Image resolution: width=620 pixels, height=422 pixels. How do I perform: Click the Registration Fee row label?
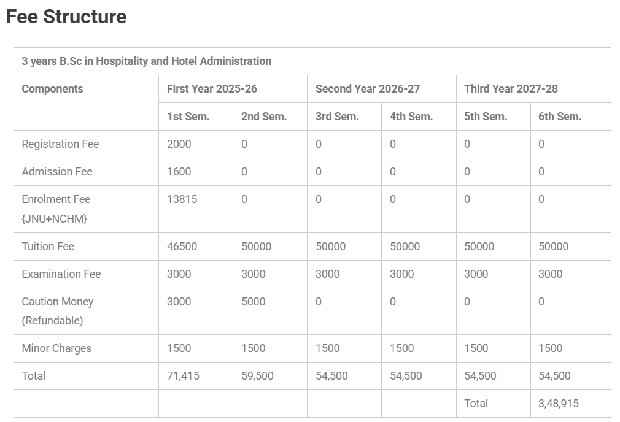[x=60, y=144]
